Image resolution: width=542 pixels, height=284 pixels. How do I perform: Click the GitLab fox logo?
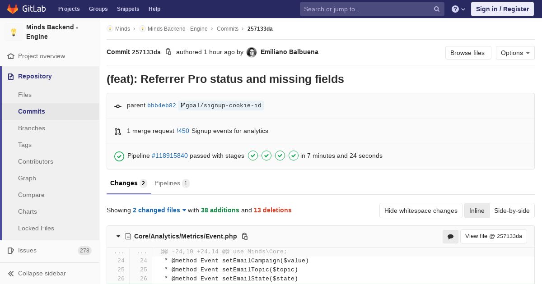13,9
